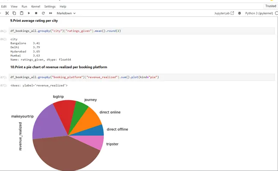Click the Axes ylabel output text
The width and height of the screenshot is (278, 171).
pos(39,85)
